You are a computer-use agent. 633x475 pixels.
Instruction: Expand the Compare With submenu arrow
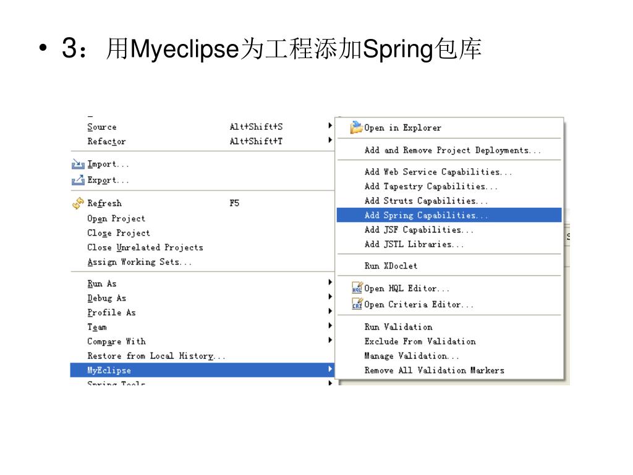point(330,340)
